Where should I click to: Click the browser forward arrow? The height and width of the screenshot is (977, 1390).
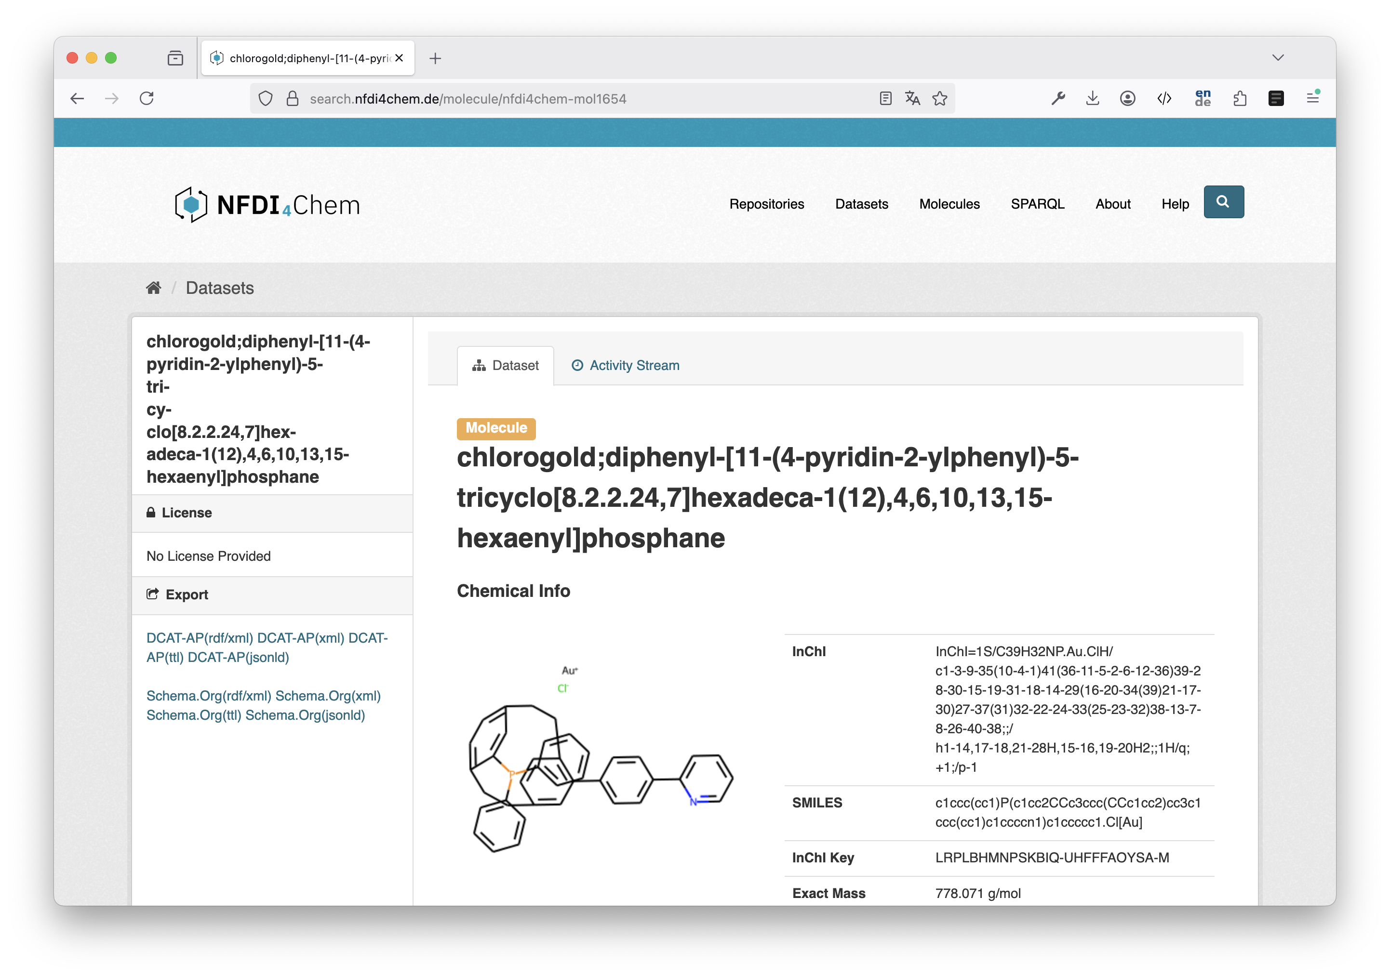112,99
